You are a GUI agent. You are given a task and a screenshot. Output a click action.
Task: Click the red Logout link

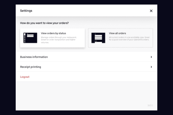click(25, 77)
